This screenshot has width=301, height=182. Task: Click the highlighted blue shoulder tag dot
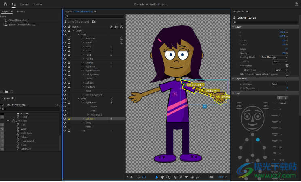coord(258,140)
